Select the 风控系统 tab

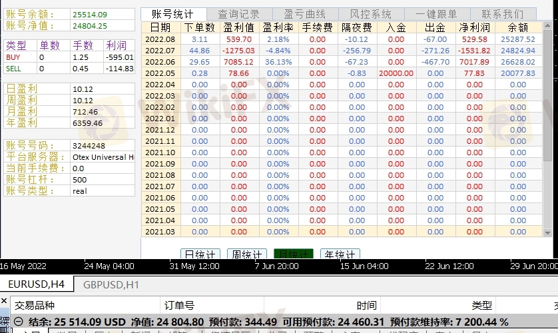371,14
